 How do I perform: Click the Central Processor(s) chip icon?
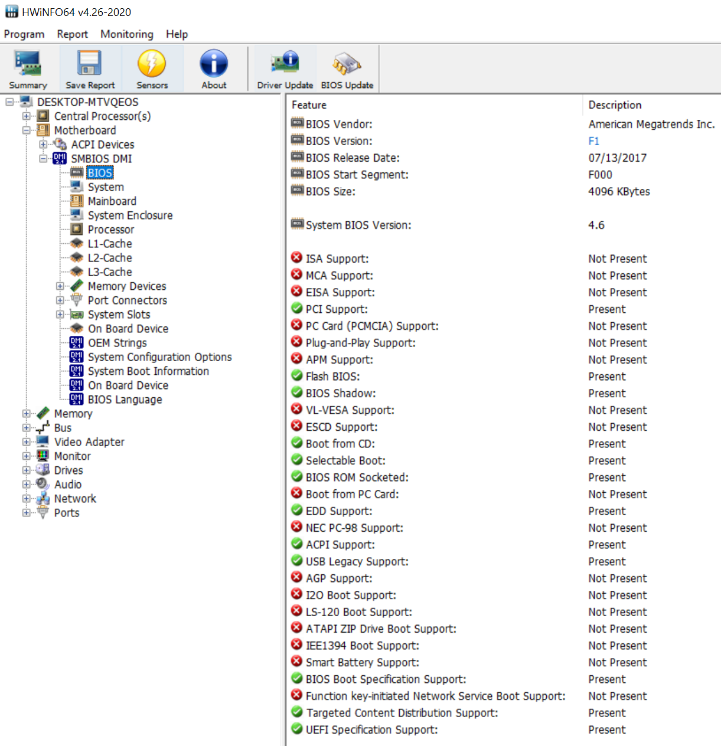(x=43, y=116)
